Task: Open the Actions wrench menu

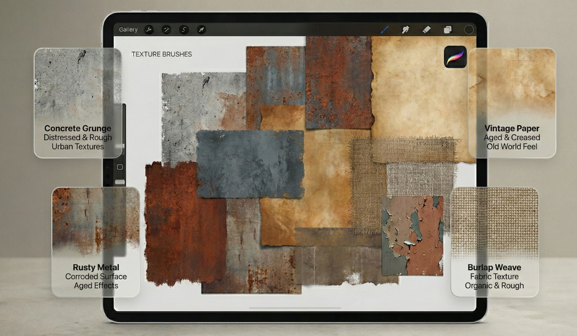Action: pyautogui.click(x=149, y=29)
